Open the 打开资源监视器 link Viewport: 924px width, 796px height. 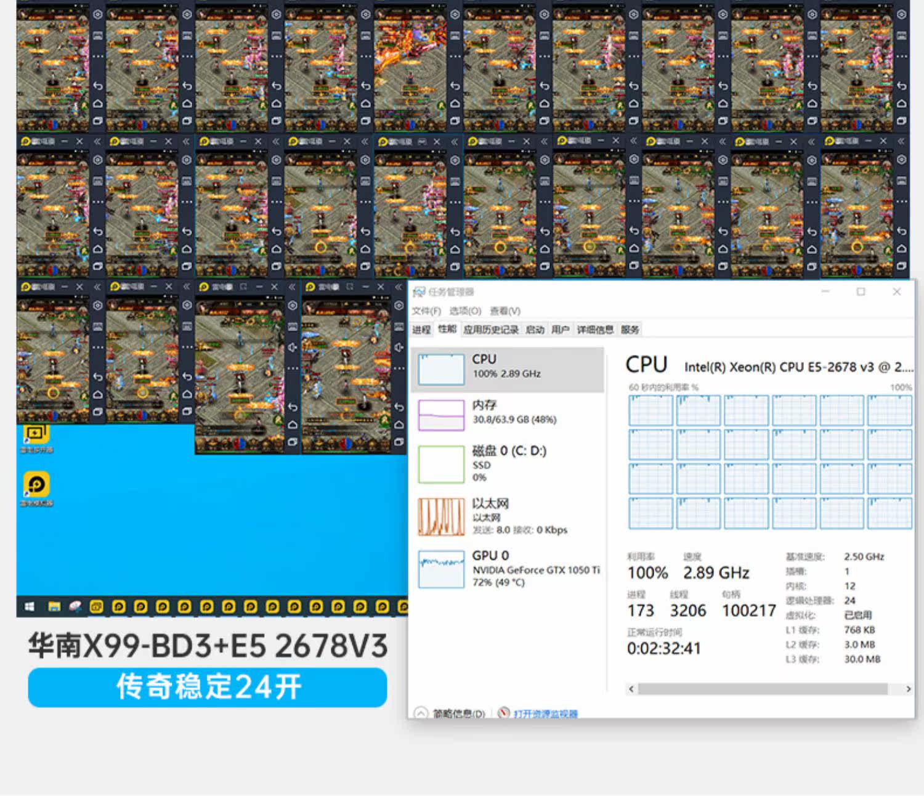tap(546, 713)
